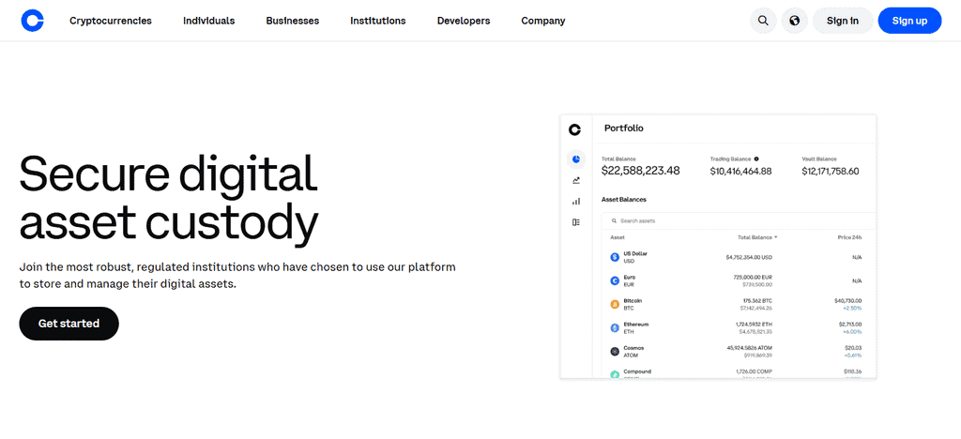Click the US Dollar asset icon

[x=615, y=257]
